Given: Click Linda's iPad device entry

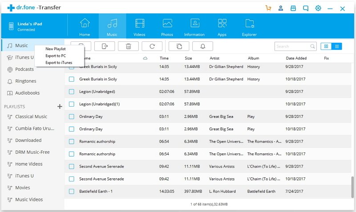Looking at the screenshot, I should click(29, 27).
